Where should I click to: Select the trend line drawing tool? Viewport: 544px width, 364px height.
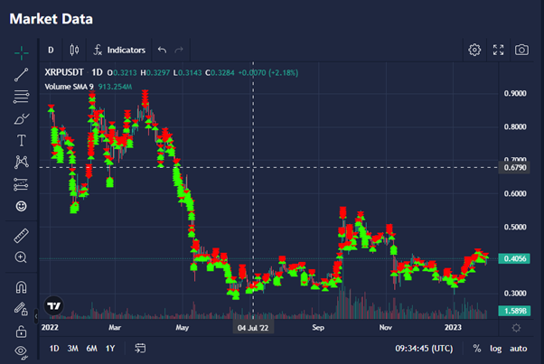tap(21, 74)
